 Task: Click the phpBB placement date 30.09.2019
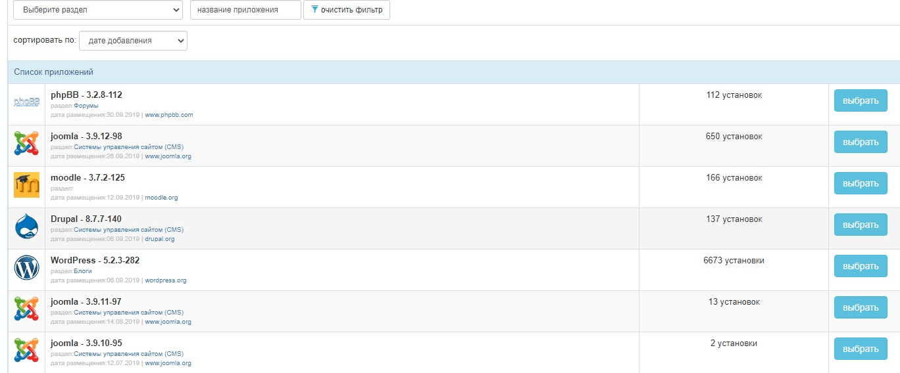124,115
